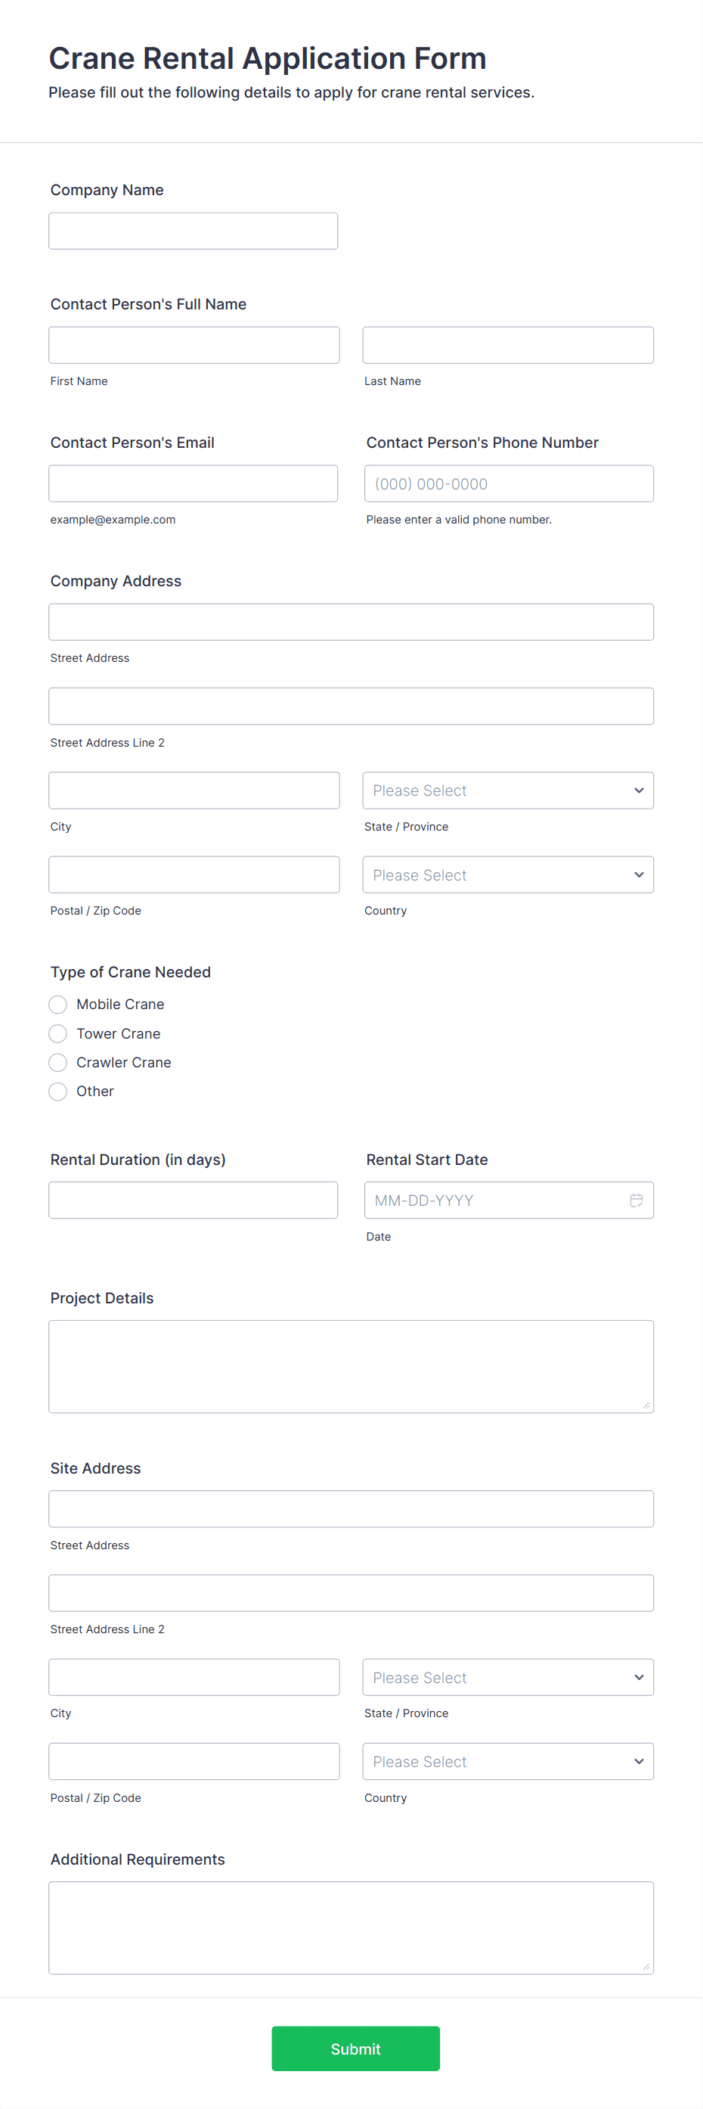Click the Postal / Zip Code field under Site Address

[x=194, y=1761]
